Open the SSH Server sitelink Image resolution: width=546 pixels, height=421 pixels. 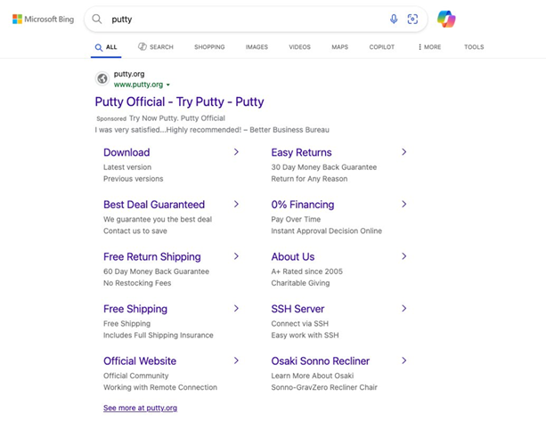[x=297, y=309]
